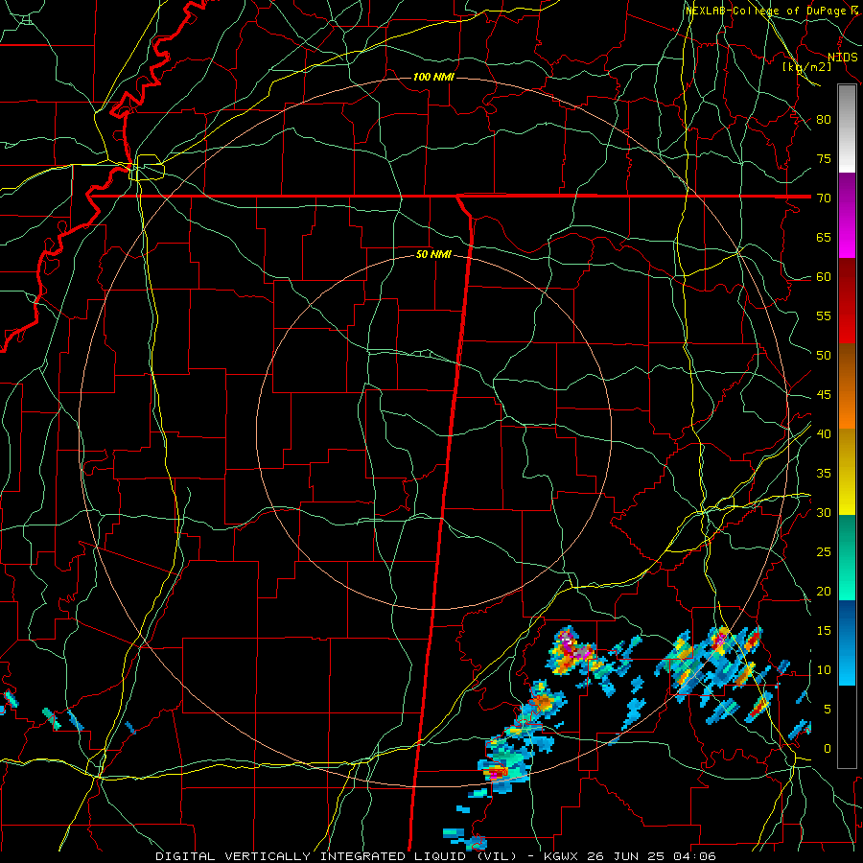Screen dimensions: 863x863
Task: Click the NIDS label near the legend
Action: pos(843,58)
